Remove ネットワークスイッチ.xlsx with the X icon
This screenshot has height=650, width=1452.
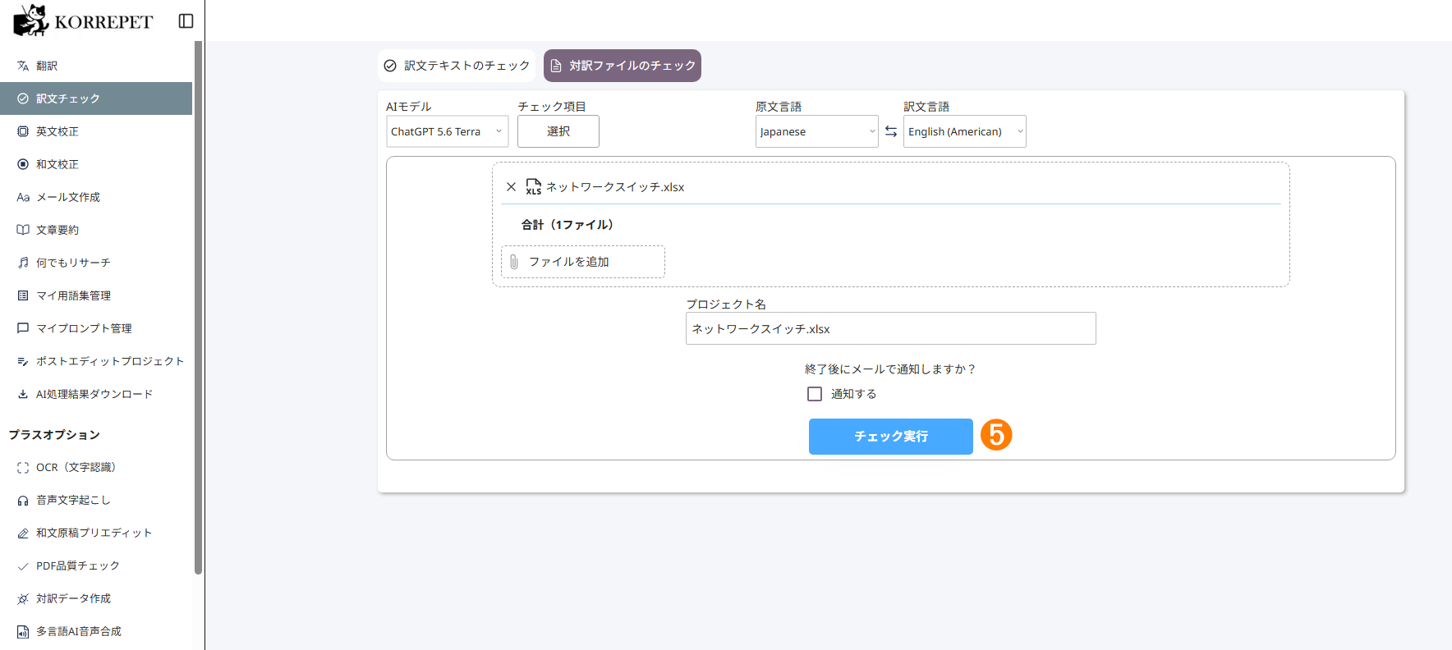coord(511,187)
